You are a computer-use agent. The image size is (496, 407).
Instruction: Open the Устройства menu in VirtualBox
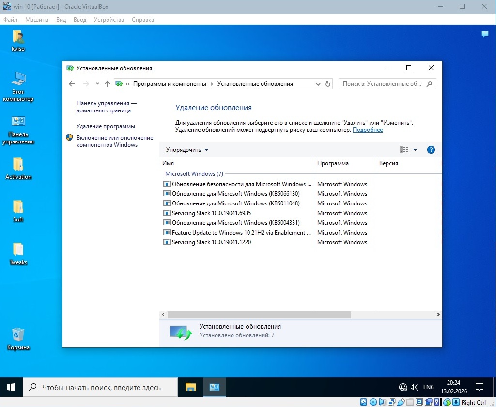[x=108, y=20]
